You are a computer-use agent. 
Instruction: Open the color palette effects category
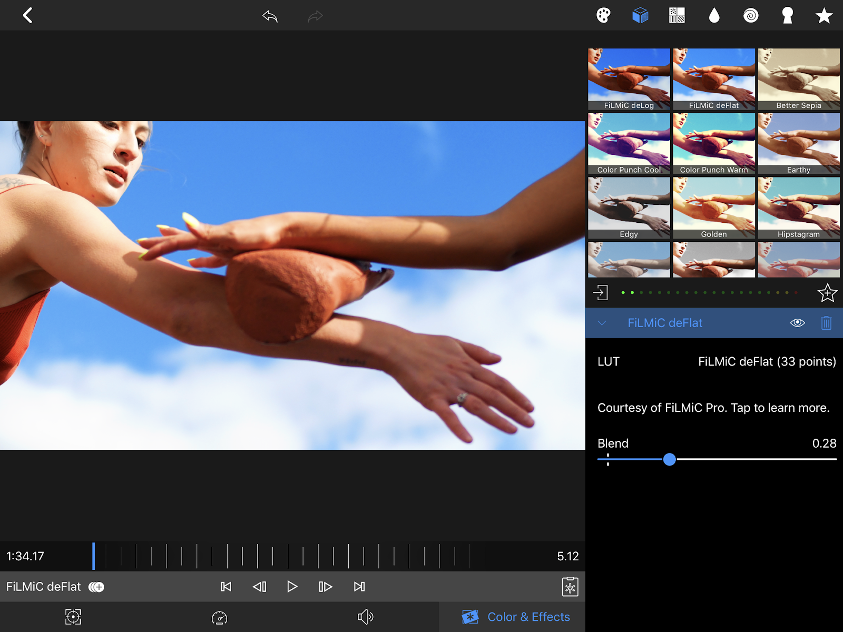coord(603,15)
